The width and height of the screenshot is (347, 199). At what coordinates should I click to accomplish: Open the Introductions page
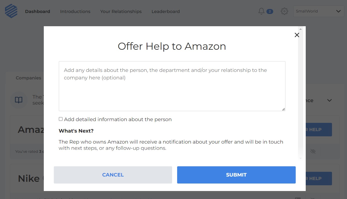[x=75, y=11]
